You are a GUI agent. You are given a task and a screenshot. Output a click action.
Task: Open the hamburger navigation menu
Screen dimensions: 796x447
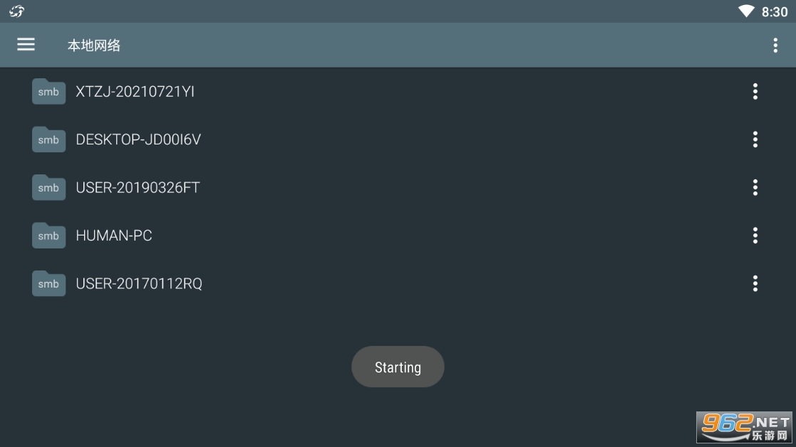[x=26, y=45]
